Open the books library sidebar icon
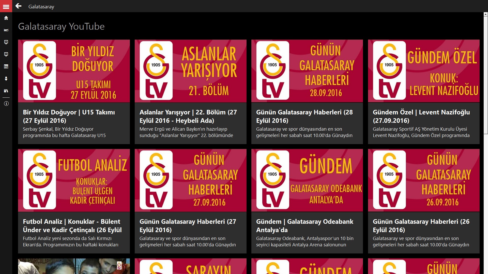This screenshot has width=488, height=274. [6, 91]
